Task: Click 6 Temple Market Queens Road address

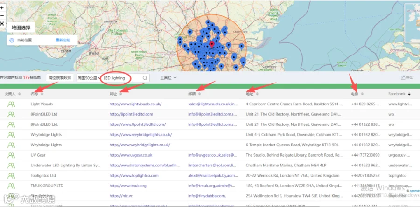Action: [292, 145]
